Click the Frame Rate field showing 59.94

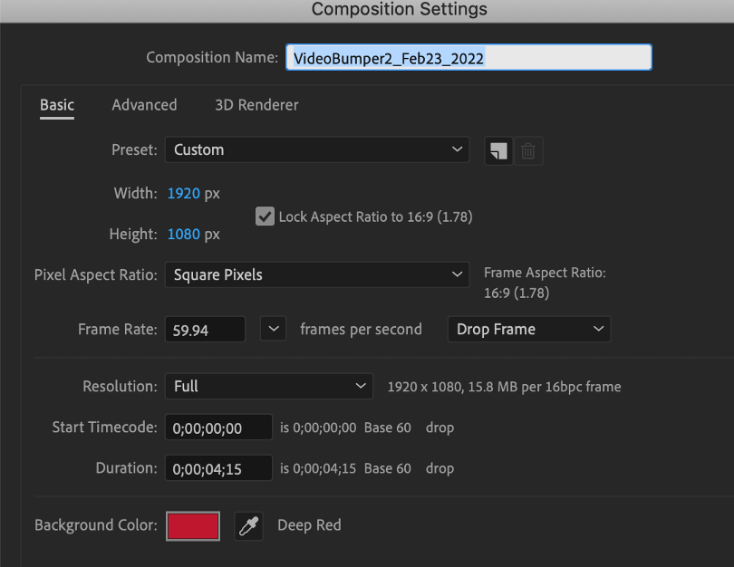[x=205, y=329]
